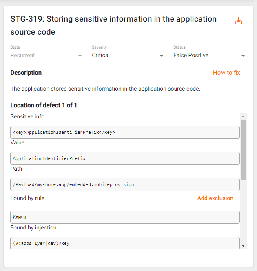The height and width of the screenshot is (271, 257).
Task: Click the State dropdown arrow
Action: point(80,56)
